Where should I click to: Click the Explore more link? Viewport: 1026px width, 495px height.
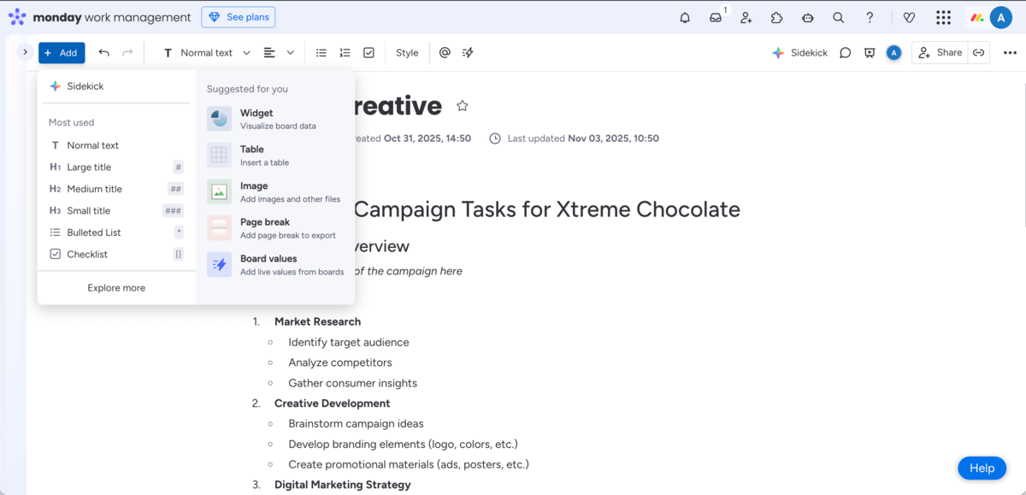115,287
